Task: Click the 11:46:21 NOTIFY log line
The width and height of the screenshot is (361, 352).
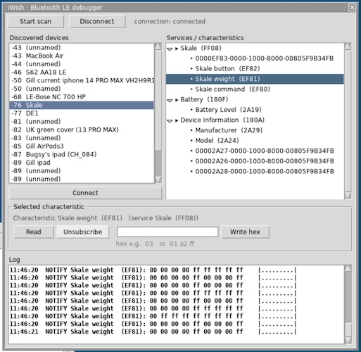Action: 153,332
